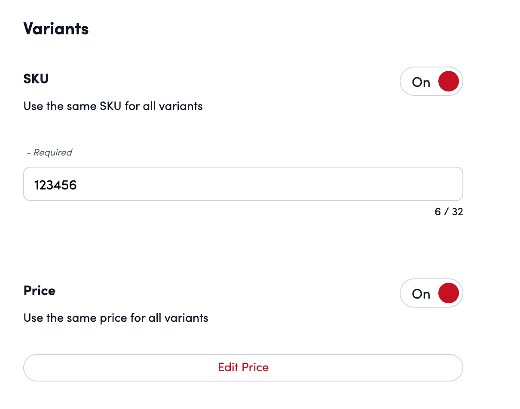The image size is (520, 409).
Task: Click the Variants section heading
Action: pos(56,29)
